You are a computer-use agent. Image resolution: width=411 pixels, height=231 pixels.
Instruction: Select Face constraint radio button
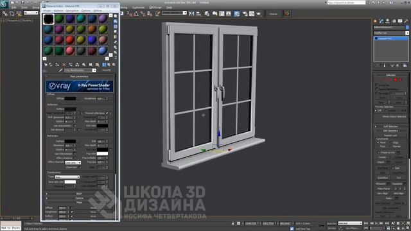[378, 146]
